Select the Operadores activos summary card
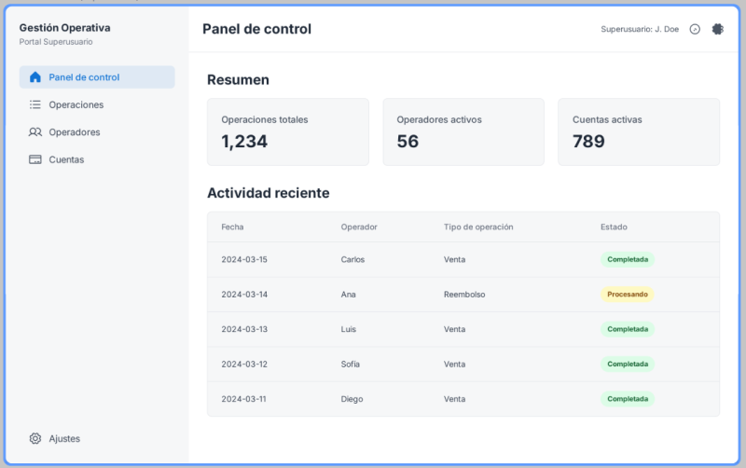Screen dimensions: 746x468 click(x=463, y=132)
